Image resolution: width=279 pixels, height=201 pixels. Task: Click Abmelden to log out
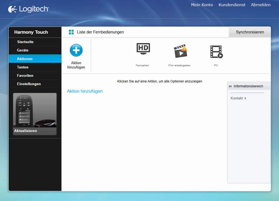(x=261, y=5)
